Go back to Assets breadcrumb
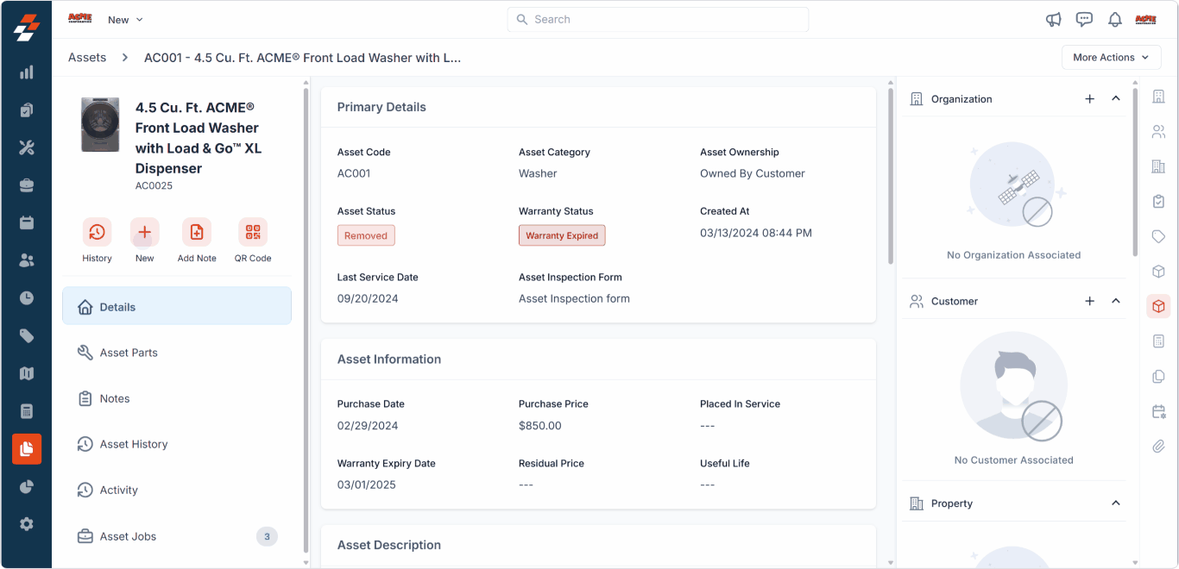1179x569 pixels. [87, 58]
